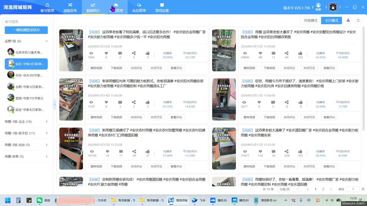Image resolution: width=367 pixels, height=206 pixels.
Task: Click the next page arrow
Action: pyautogui.click(x=331, y=189)
